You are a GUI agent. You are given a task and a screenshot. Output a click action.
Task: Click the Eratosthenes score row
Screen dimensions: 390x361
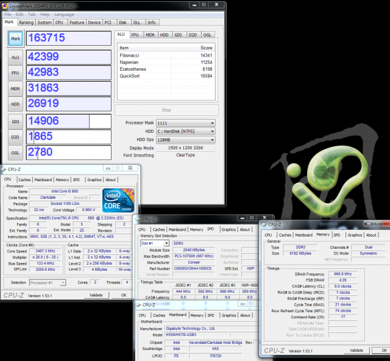point(166,69)
